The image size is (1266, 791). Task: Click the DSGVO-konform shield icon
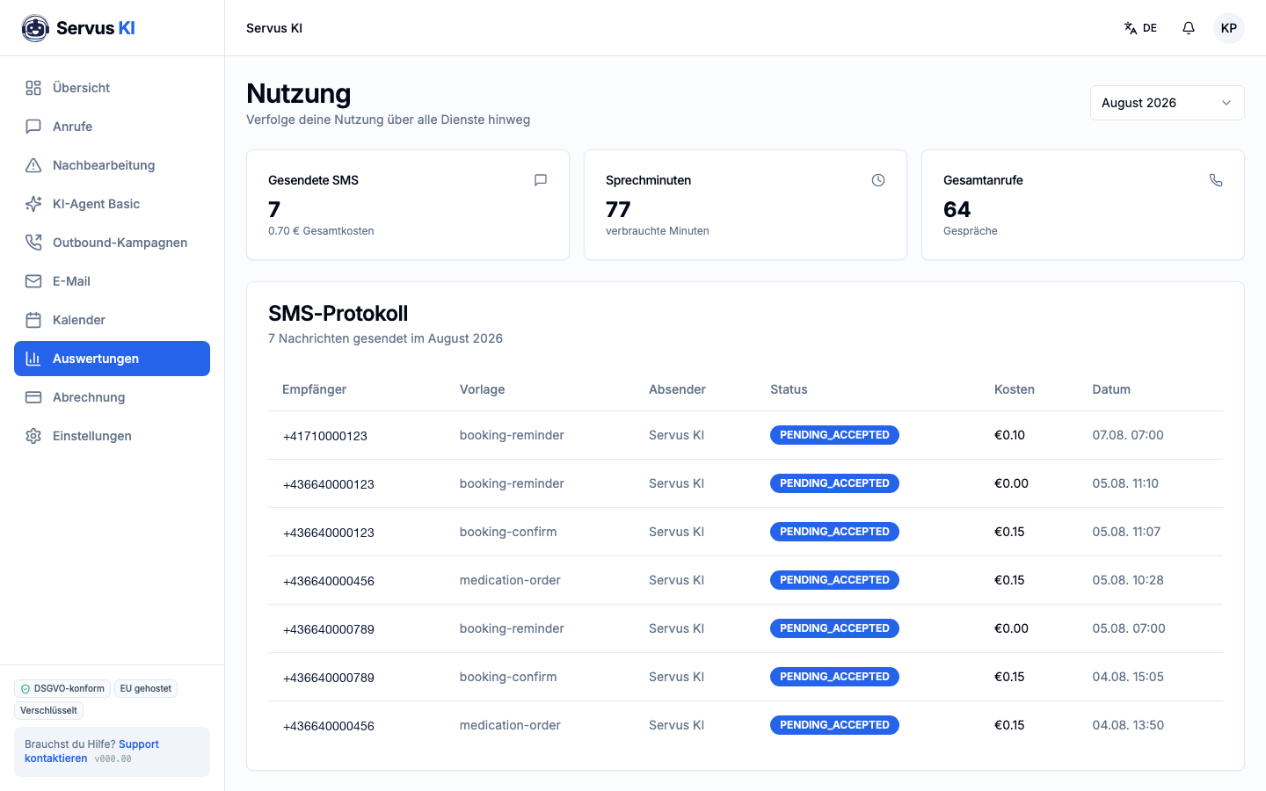pos(25,689)
